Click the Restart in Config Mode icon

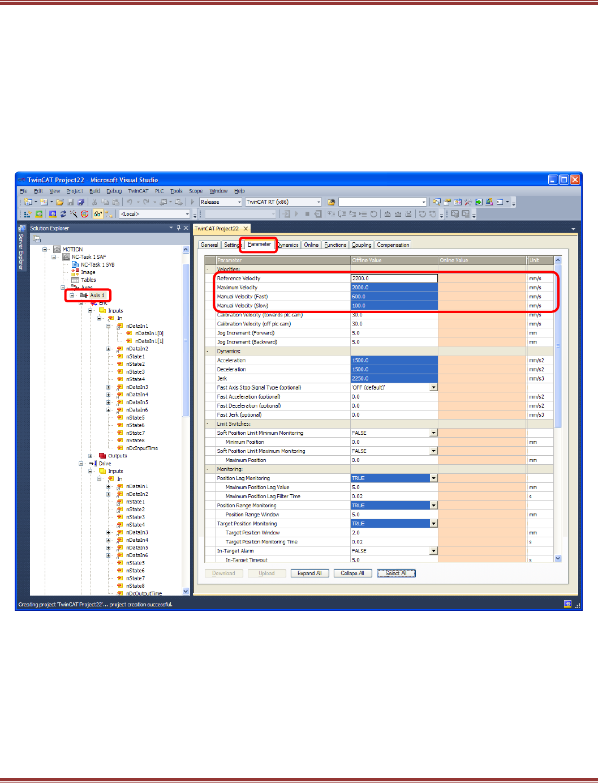click(x=53, y=214)
